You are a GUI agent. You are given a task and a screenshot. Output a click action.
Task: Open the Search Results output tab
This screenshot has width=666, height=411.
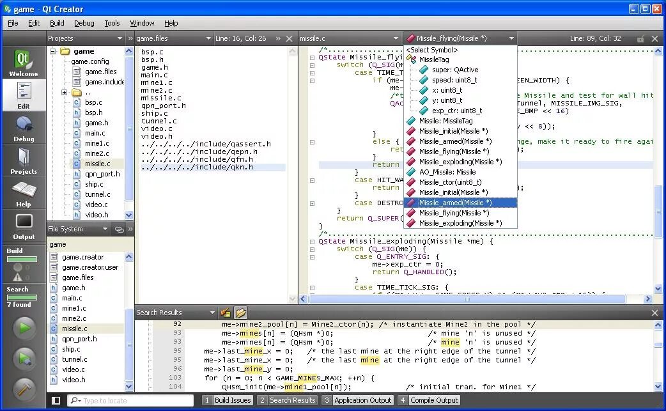click(x=288, y=400)
